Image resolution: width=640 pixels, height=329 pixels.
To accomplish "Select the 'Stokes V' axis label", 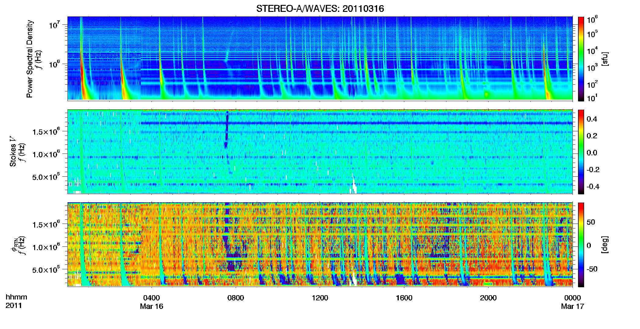I will click(x=13, y=152).
